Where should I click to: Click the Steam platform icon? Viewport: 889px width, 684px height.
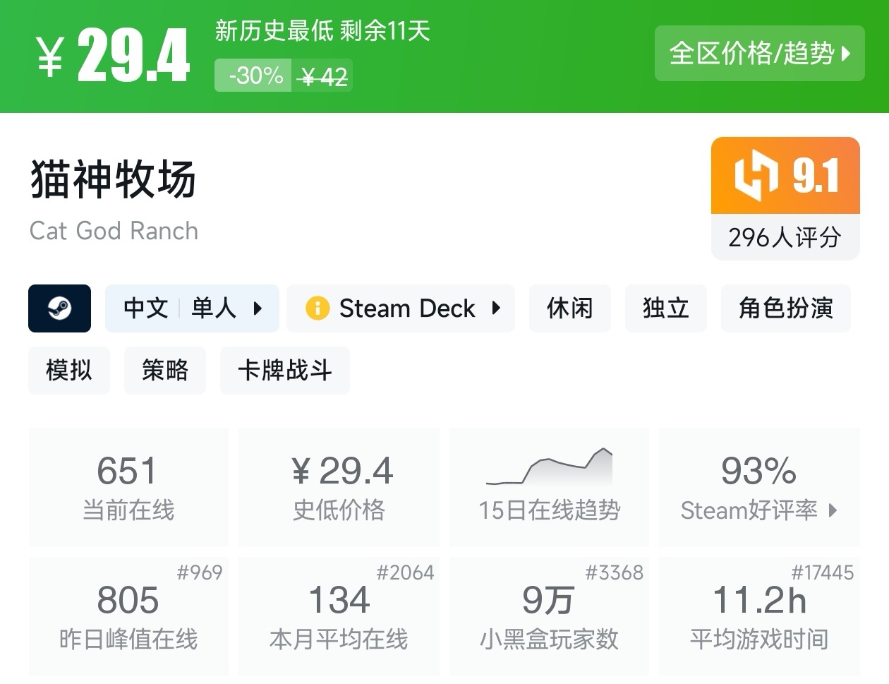tap(59, 308)
